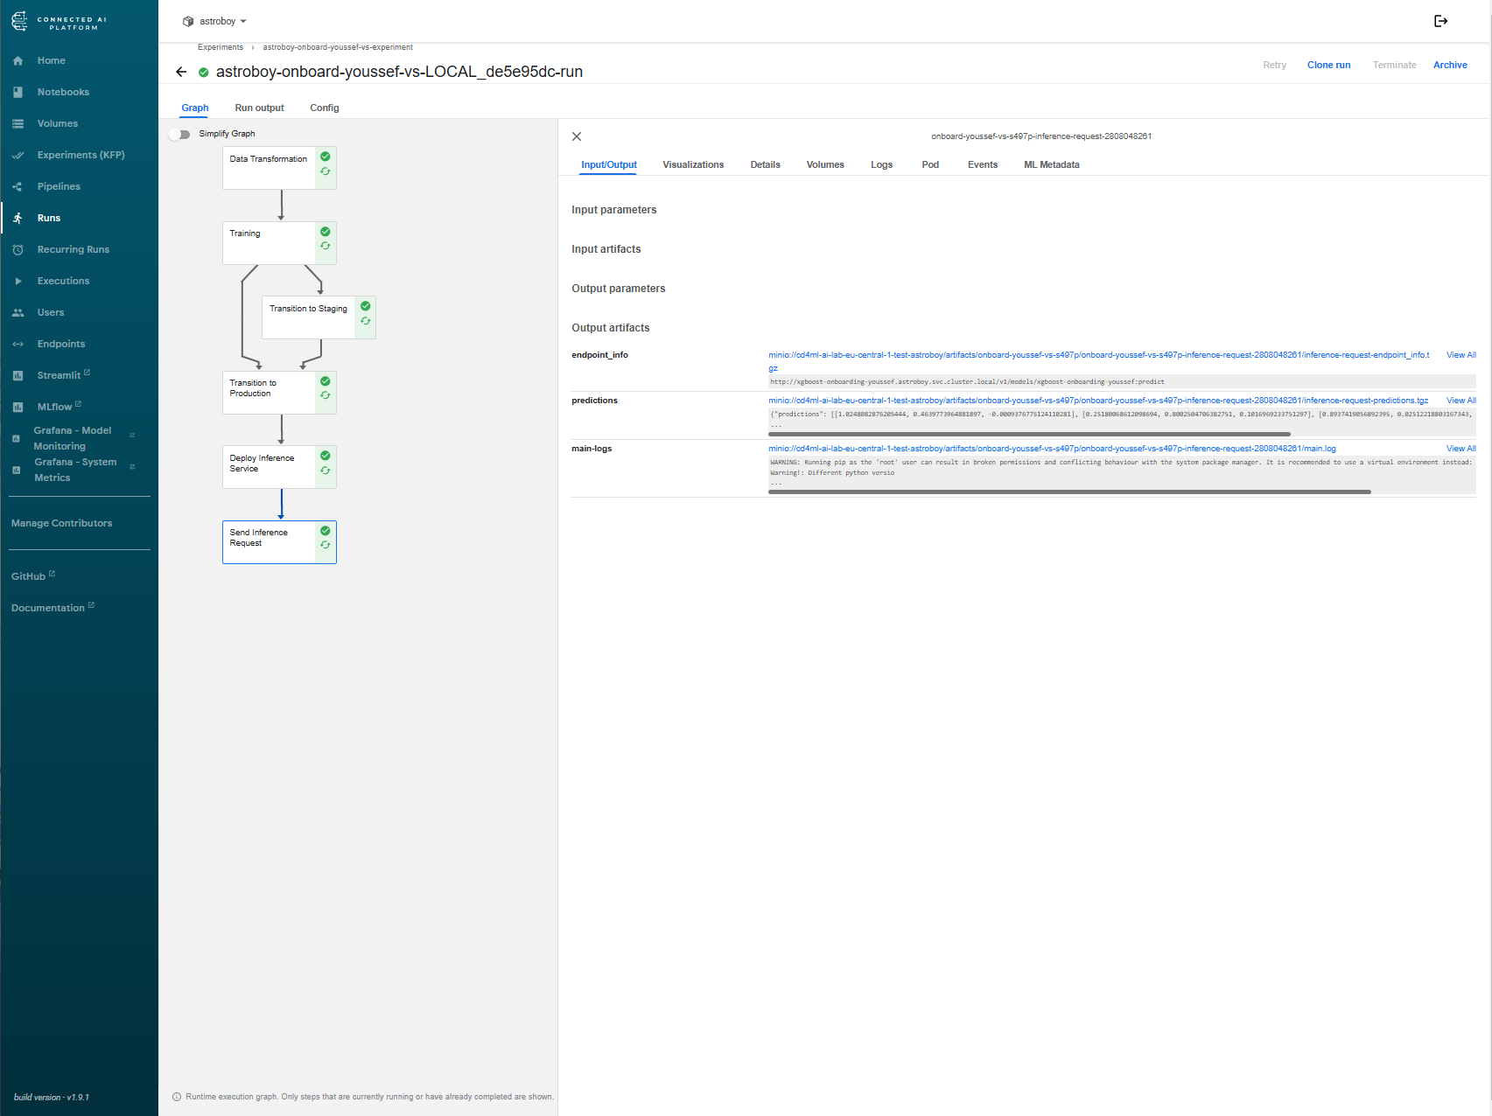Select the Input/Output tab
This screenshot has height=1116, width=1492.
[609, 164]
